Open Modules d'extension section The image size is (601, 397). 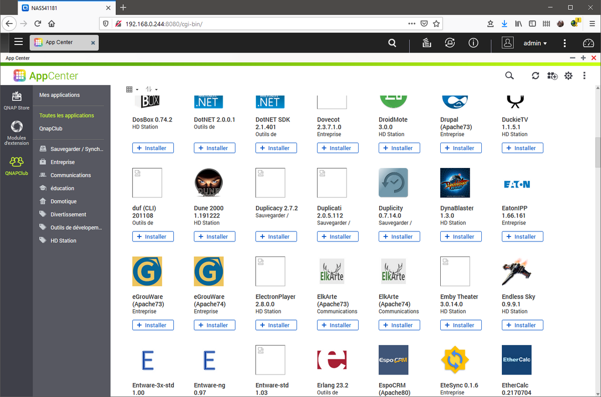17,132
